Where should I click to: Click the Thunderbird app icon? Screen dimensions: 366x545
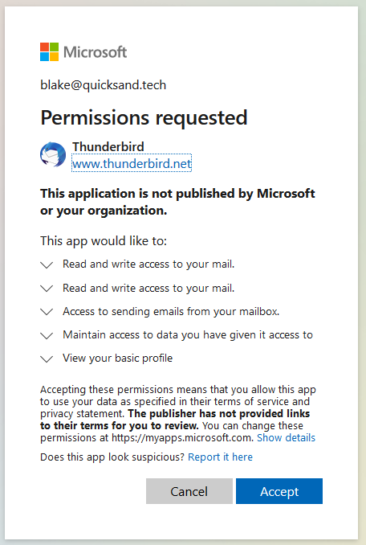53,154
